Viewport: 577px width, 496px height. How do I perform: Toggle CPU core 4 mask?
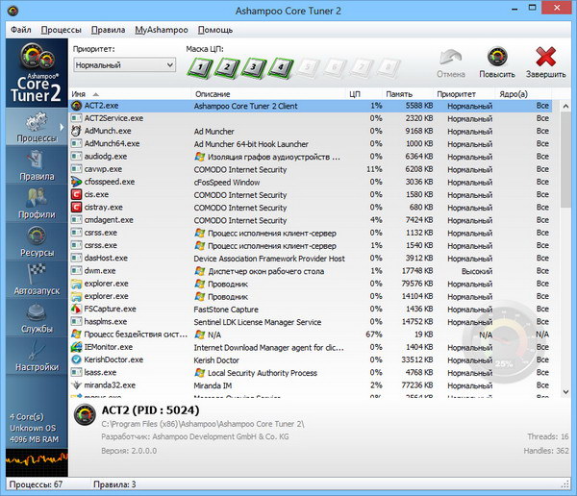(x=281, y=66)
